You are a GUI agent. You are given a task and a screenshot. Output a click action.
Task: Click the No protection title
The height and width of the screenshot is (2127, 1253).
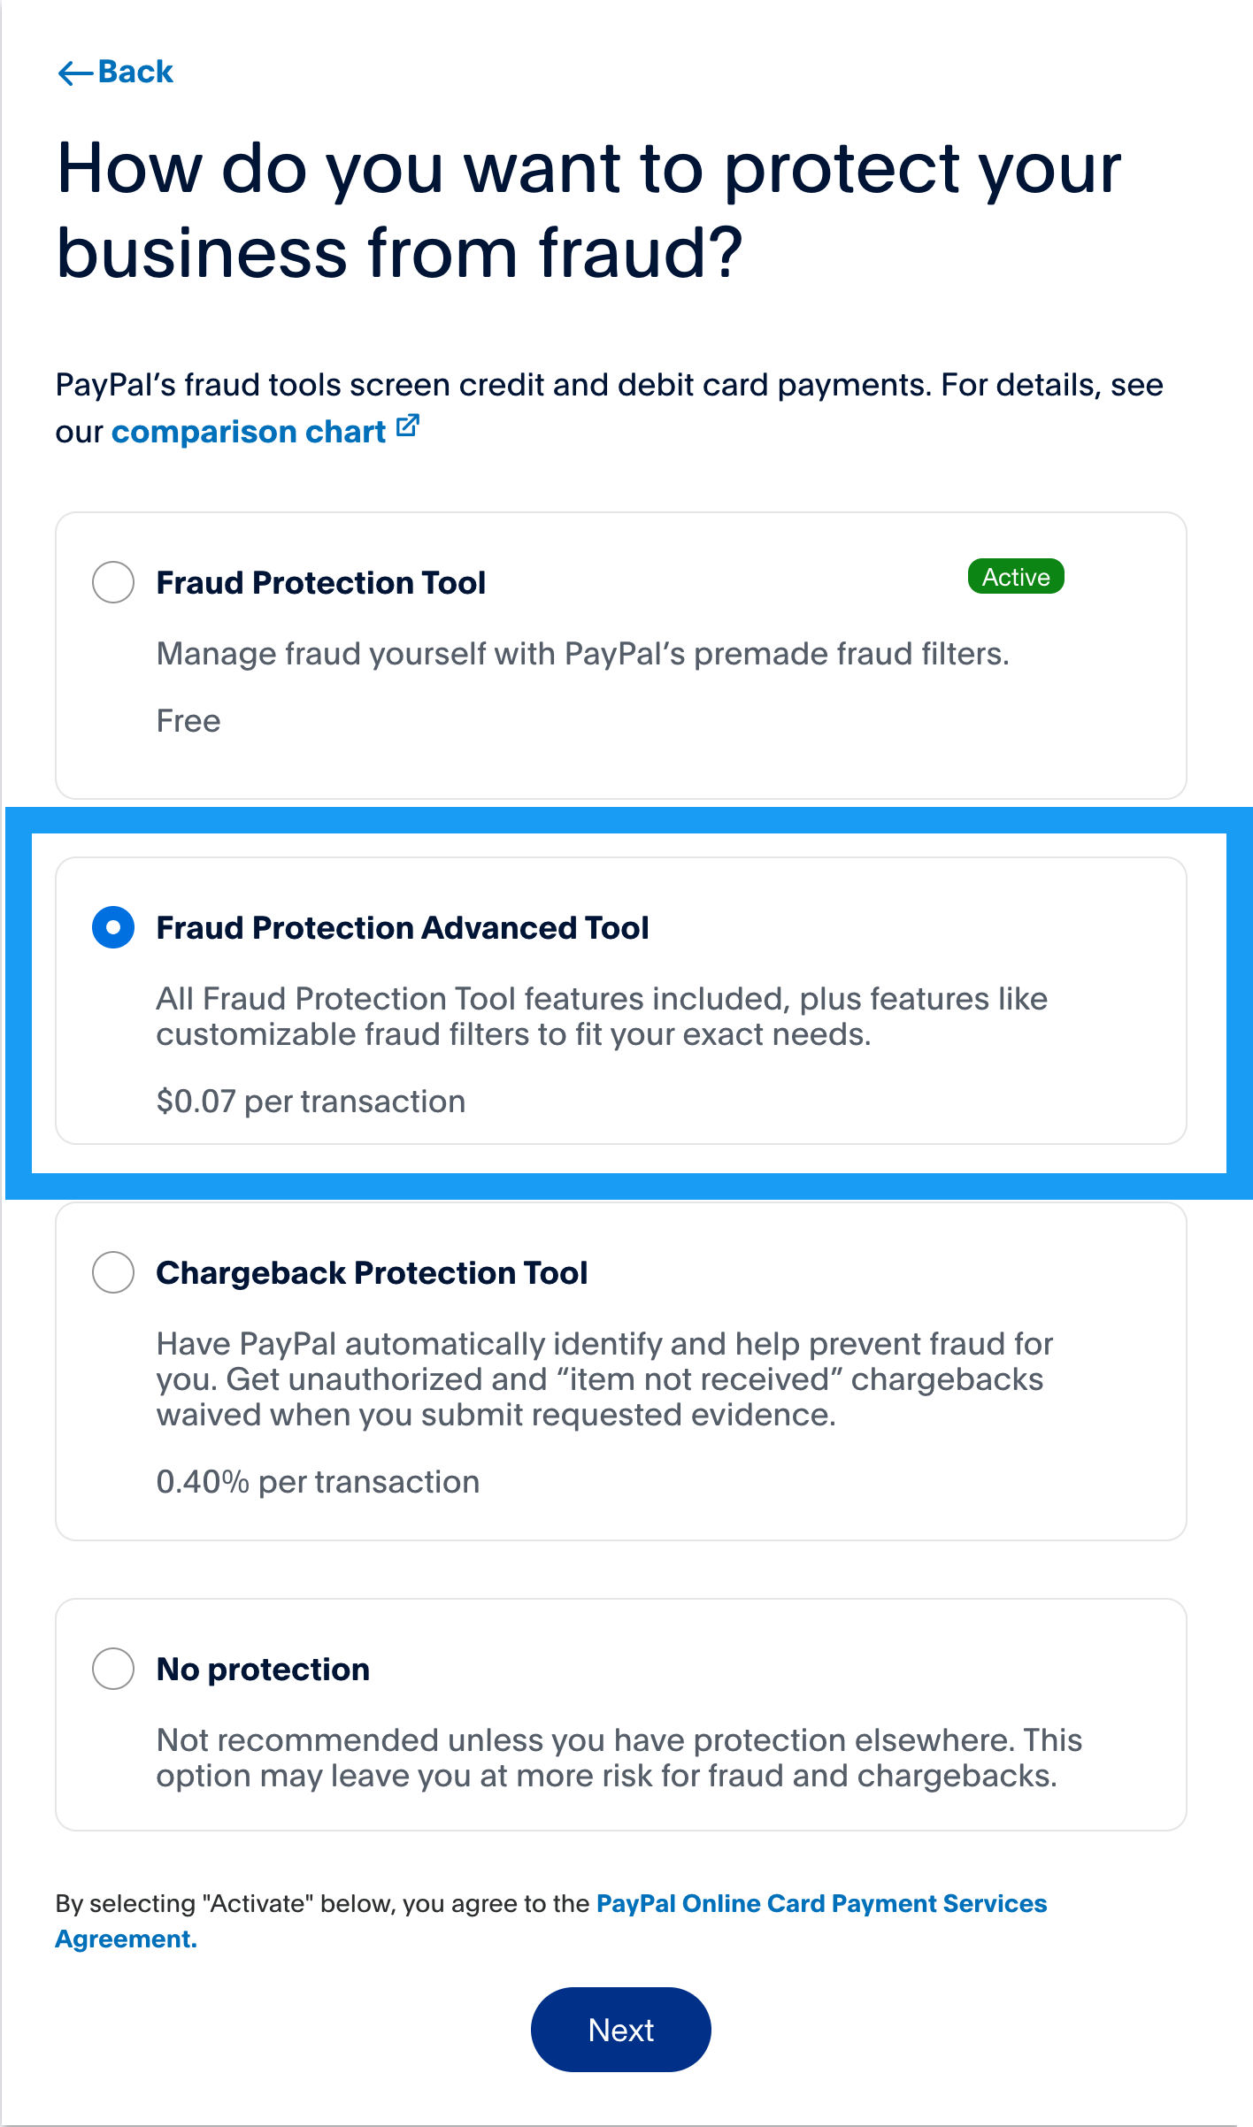pos(263,1670)
